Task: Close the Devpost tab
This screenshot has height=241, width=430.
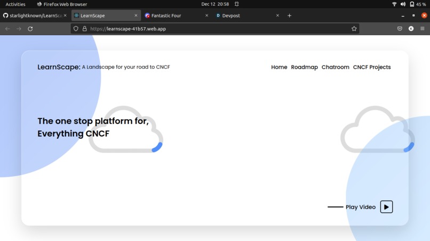Action: click(x=277, y=15)
